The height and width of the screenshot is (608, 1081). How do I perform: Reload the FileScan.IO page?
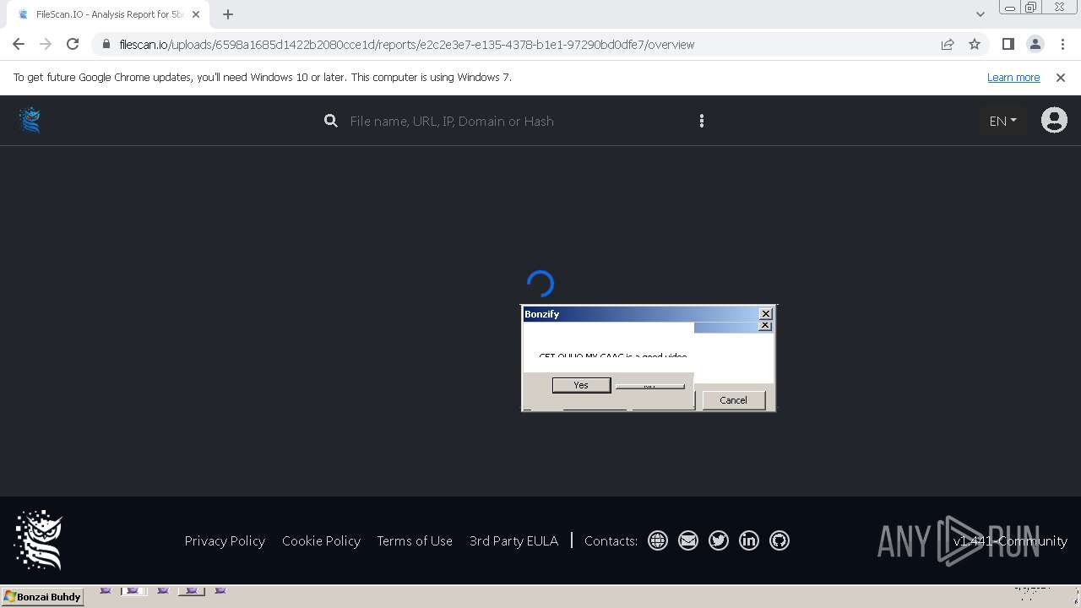coord(73,45)
